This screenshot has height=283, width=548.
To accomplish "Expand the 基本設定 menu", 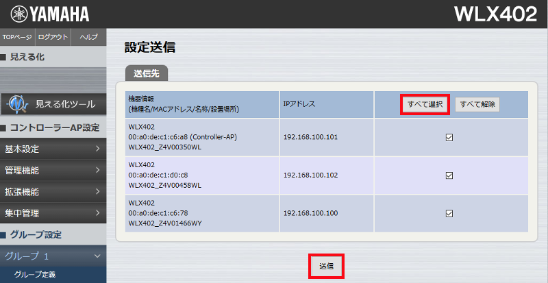I will tap(53, 149).
